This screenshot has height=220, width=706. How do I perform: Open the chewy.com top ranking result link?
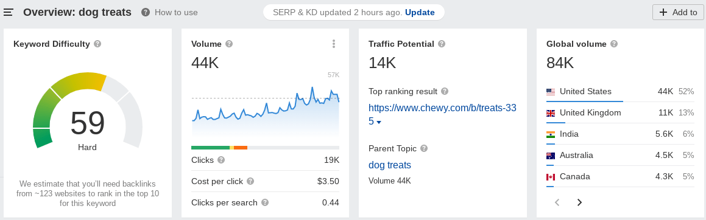pos(442,114)
